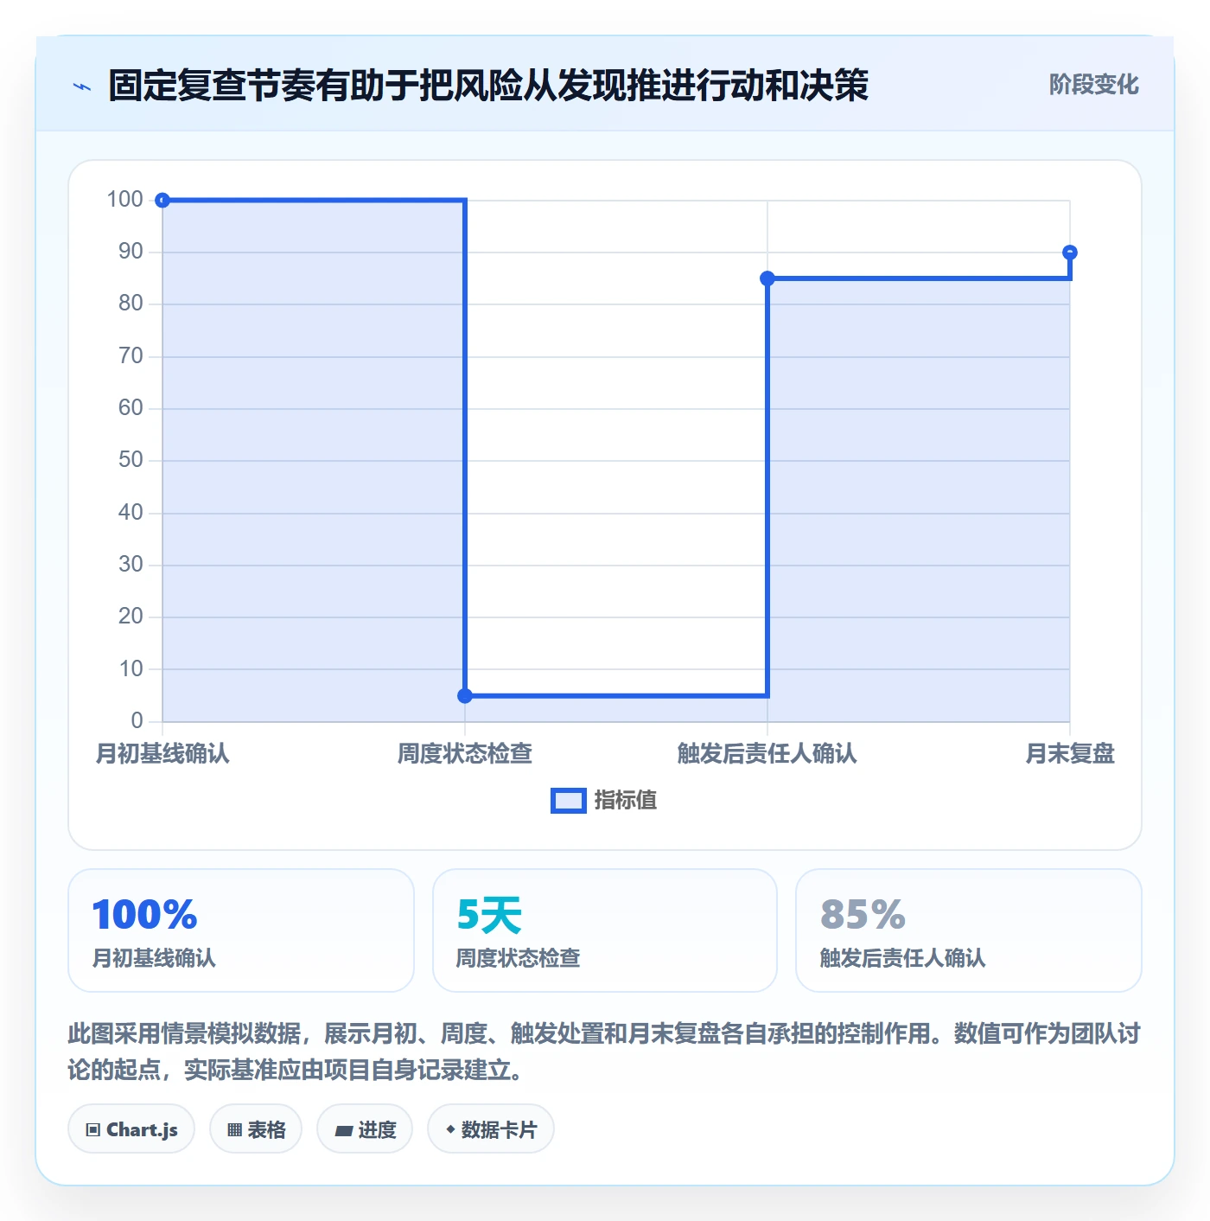1210x1221 pixels.
Task: Open the 100% 月初基线确认 stat card
Action: (x=241, y=930)
